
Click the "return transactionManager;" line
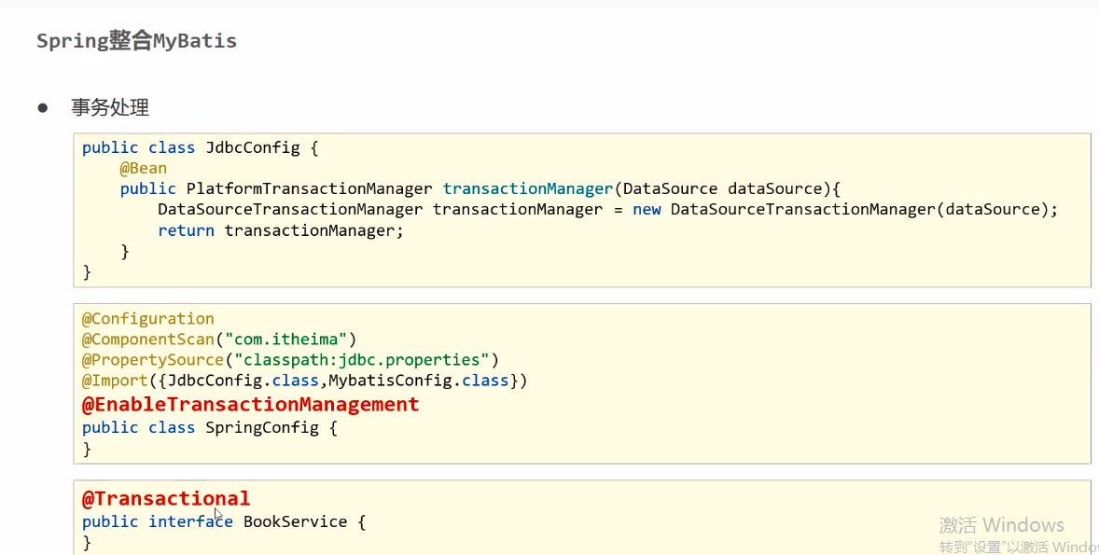[280, 230]
